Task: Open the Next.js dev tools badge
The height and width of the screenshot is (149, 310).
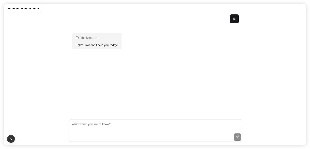Action: point(11,139)
